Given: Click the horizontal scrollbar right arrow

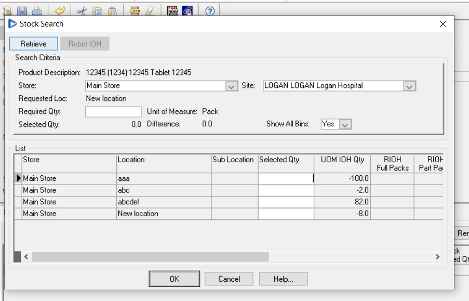Looking at the screenshot, I should pos(437,257).
